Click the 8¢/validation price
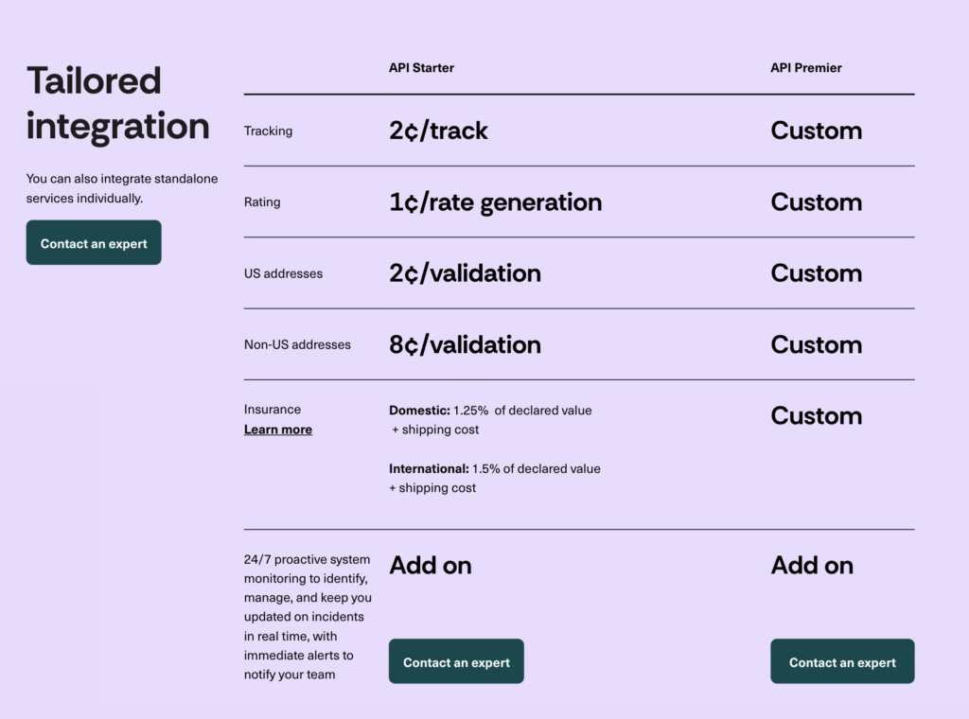 click(465, 344)
